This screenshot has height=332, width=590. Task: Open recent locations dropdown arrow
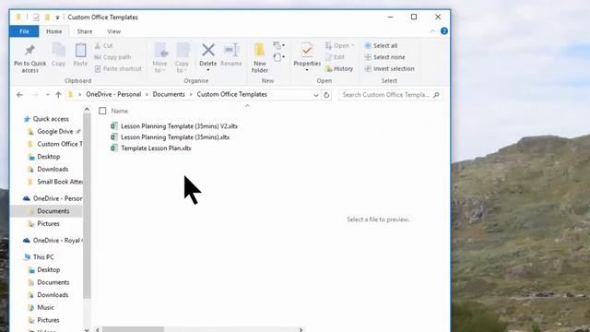pyautogui.click(x=47, y=95)
